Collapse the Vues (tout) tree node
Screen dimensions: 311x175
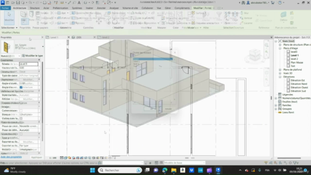(276, 41)
